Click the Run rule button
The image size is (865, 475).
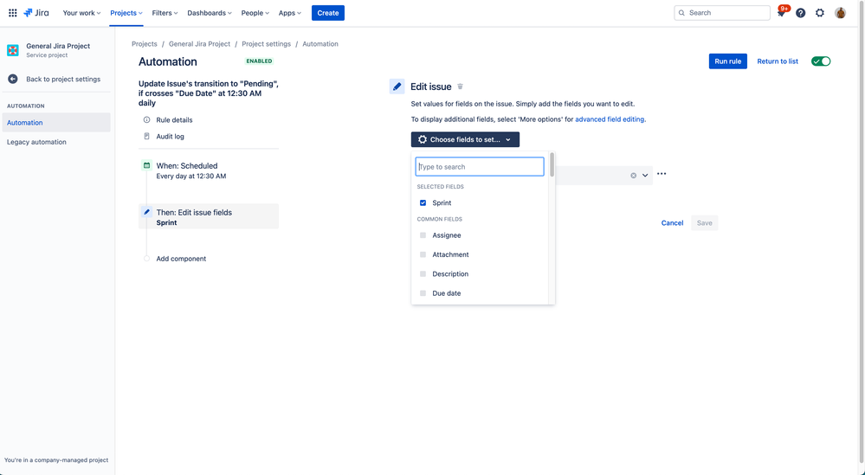(727, 61)
